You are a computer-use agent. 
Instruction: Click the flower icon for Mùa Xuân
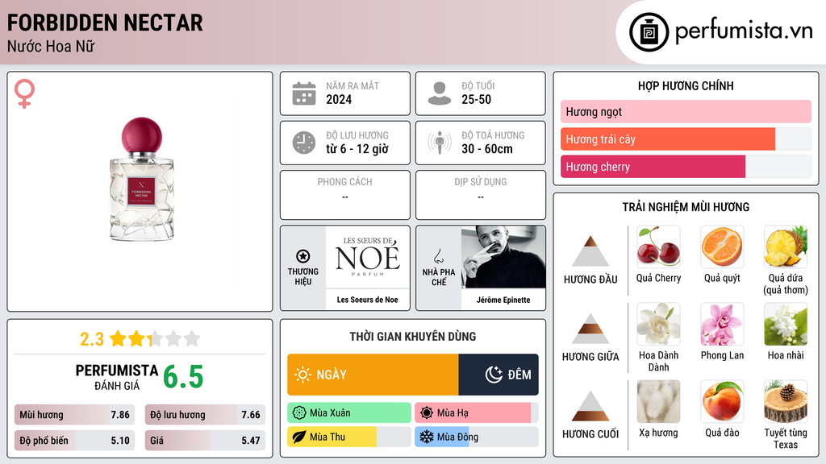point(299,413)
